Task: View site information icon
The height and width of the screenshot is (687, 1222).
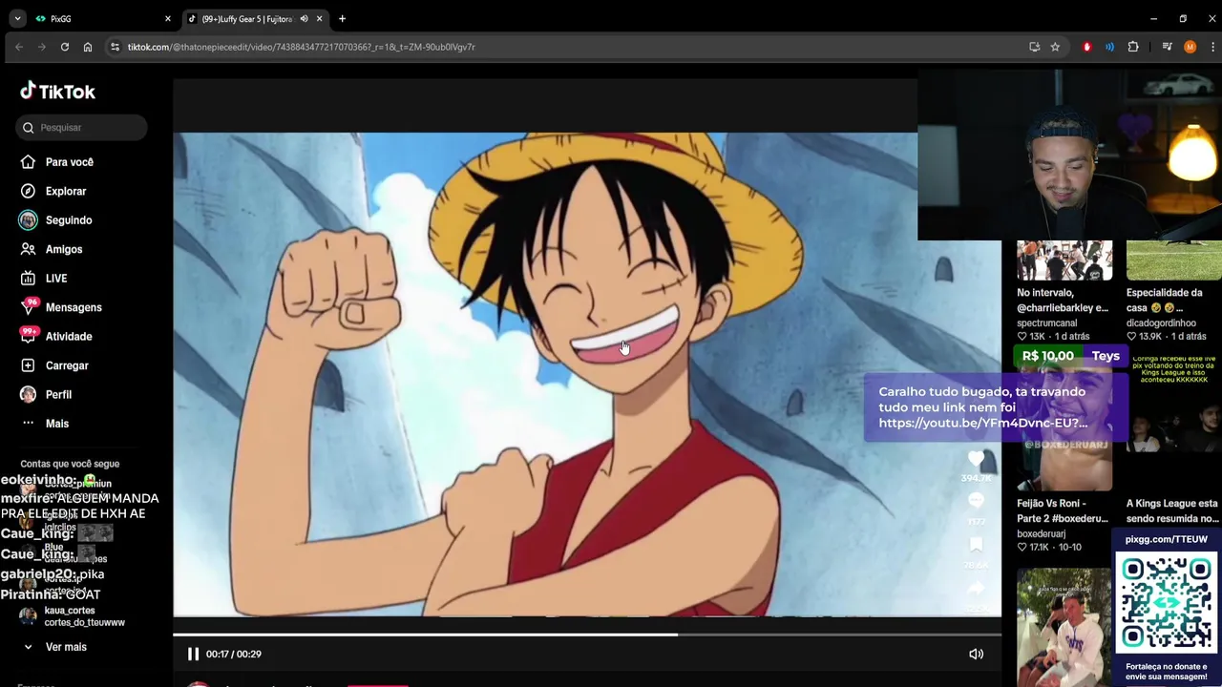Action: tap(116, 47)
